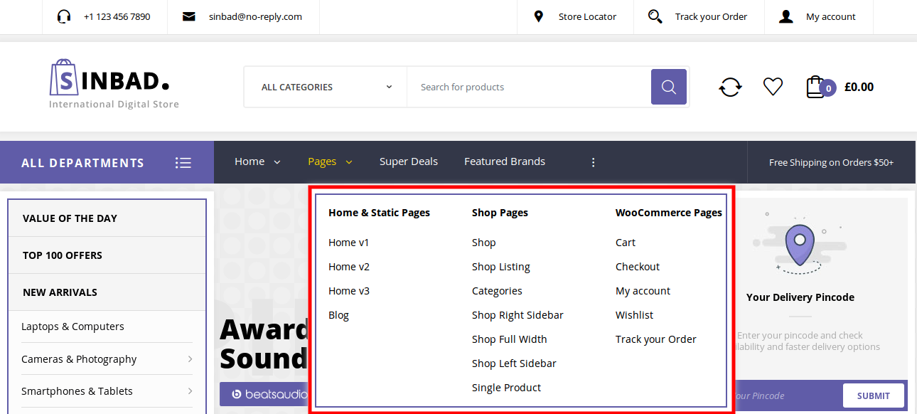
Task: Open Shop in the Shop Pages column
Action: [484, 243]
